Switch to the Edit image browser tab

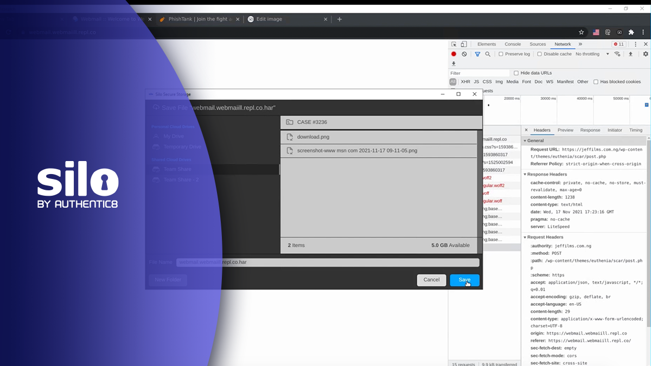tap(288, 19)
